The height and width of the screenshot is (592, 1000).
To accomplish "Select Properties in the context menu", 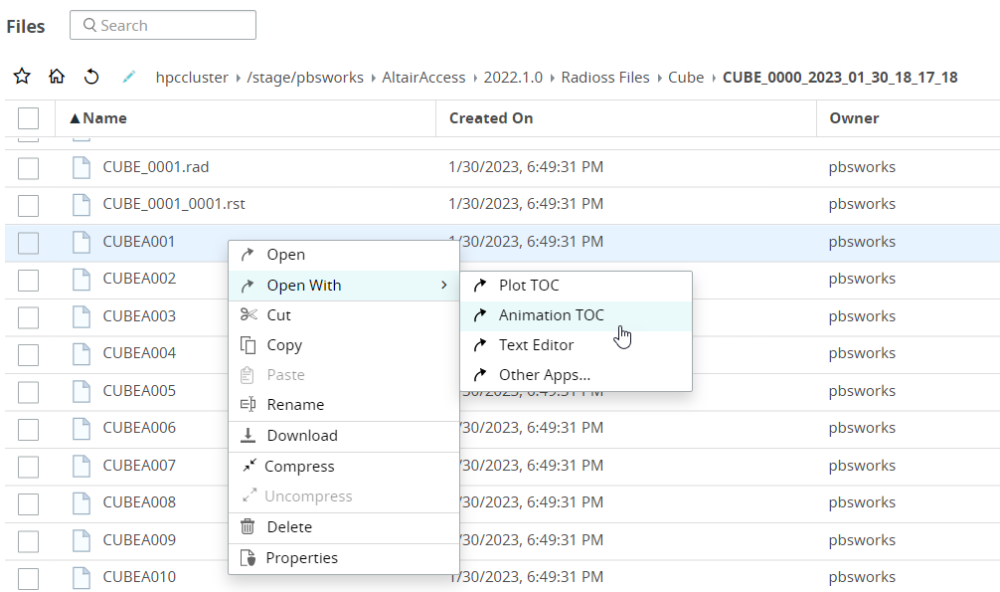I will (x=301, y=558).
